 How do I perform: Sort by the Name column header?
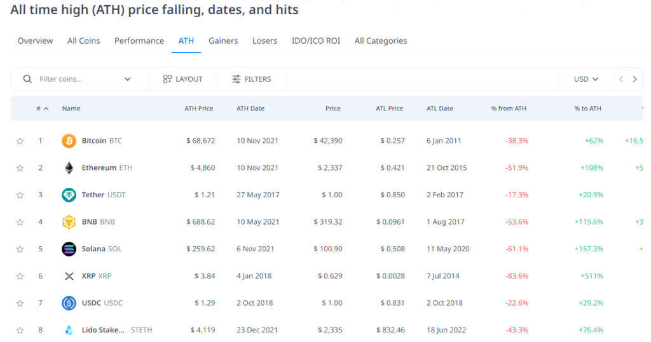tap(71, 109)
